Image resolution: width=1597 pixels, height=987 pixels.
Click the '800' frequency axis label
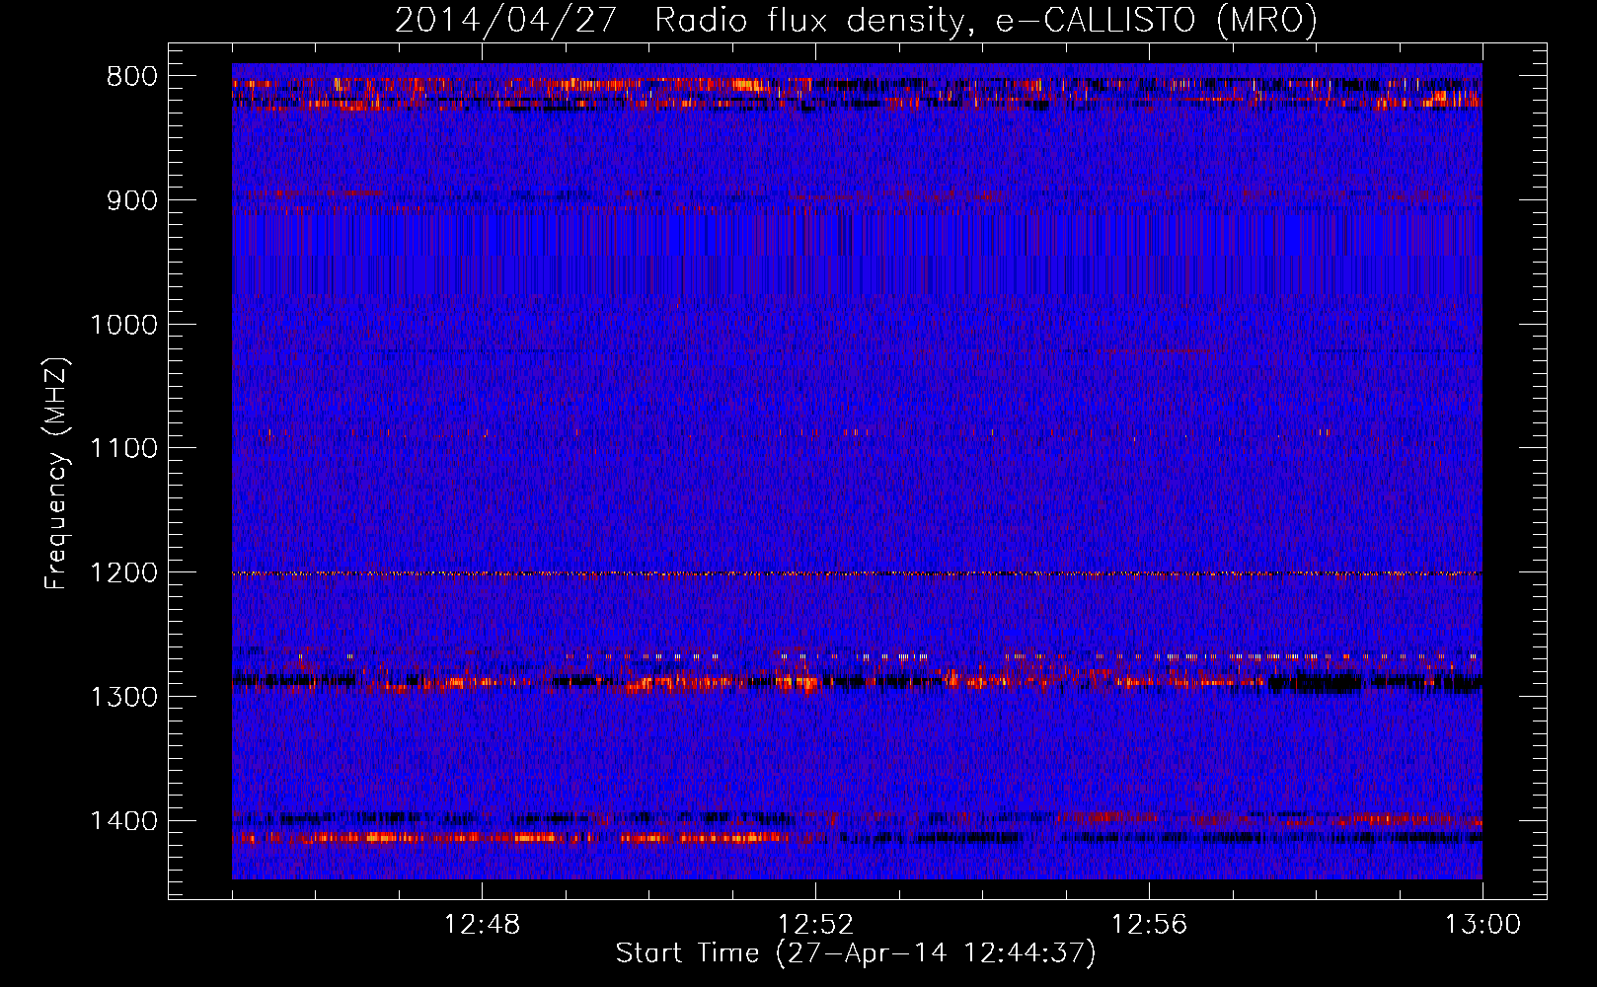(131, 77)
